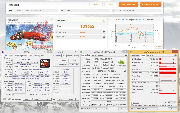180x113 pixels.
Task: Click the BIOS Version field in GPU-Z
Action: [x=107, y=71]
